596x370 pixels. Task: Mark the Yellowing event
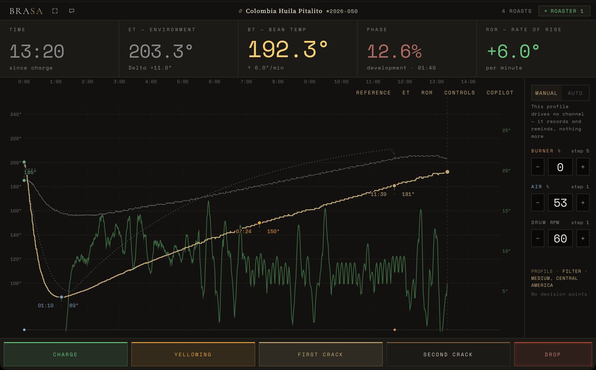pos(193,354)
